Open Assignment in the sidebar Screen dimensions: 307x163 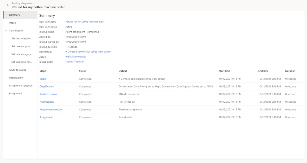pos(16,93)
